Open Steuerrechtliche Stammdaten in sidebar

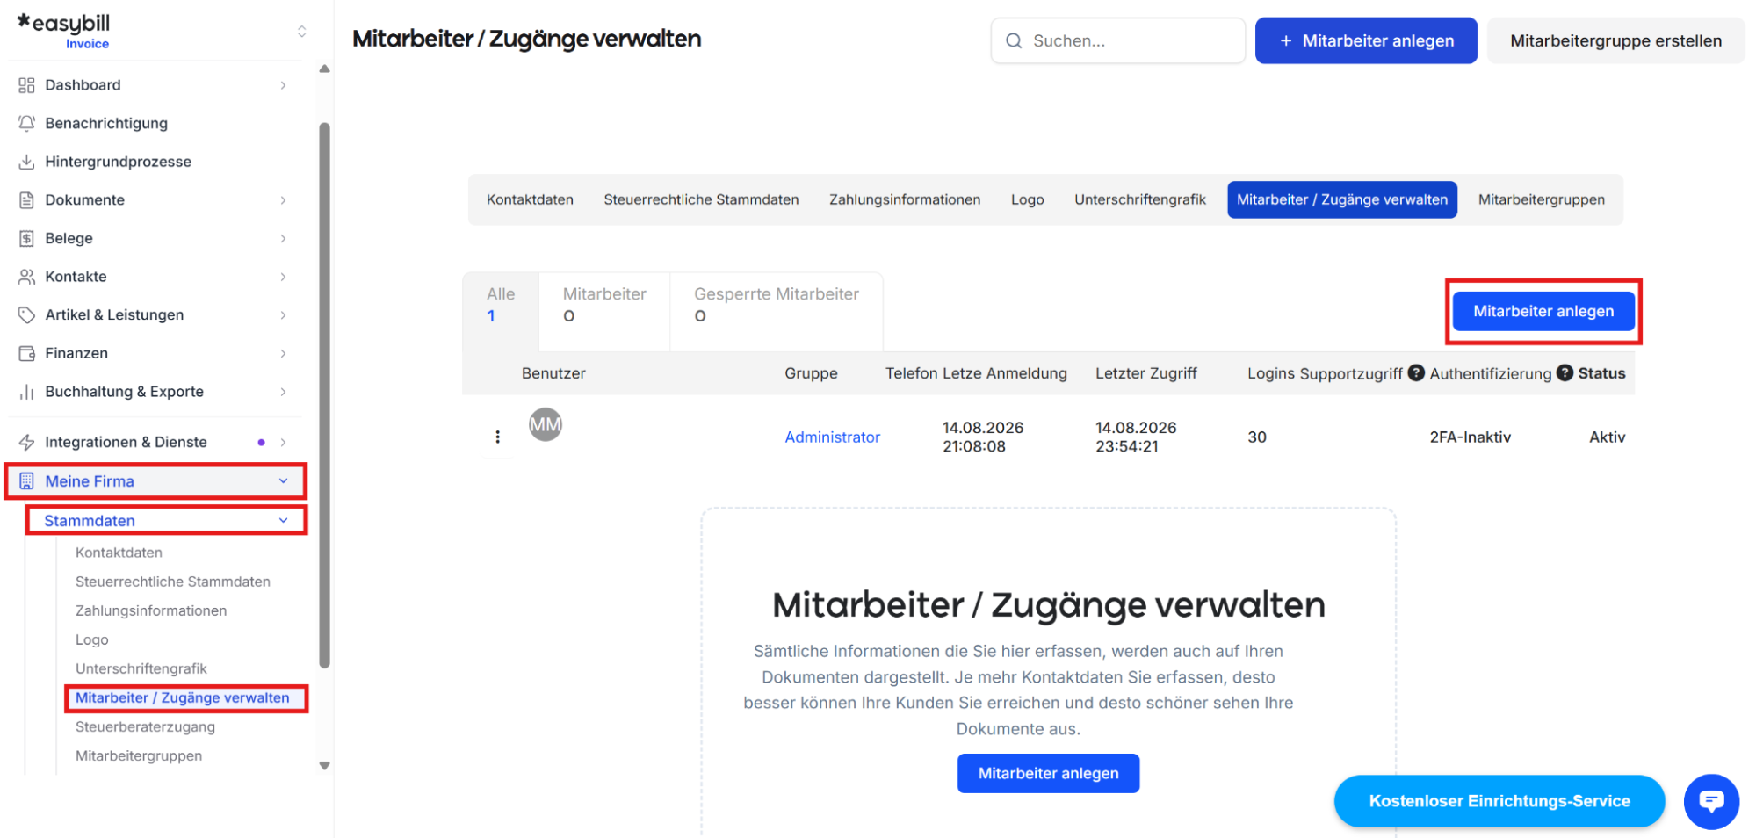(x=172, y=582)
